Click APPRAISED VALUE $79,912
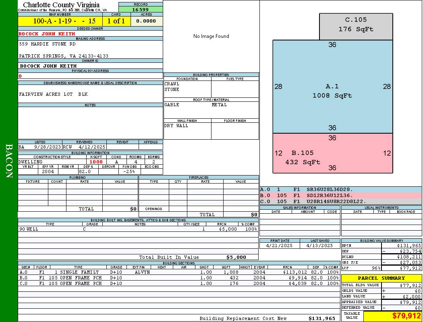 coord(411,302)
